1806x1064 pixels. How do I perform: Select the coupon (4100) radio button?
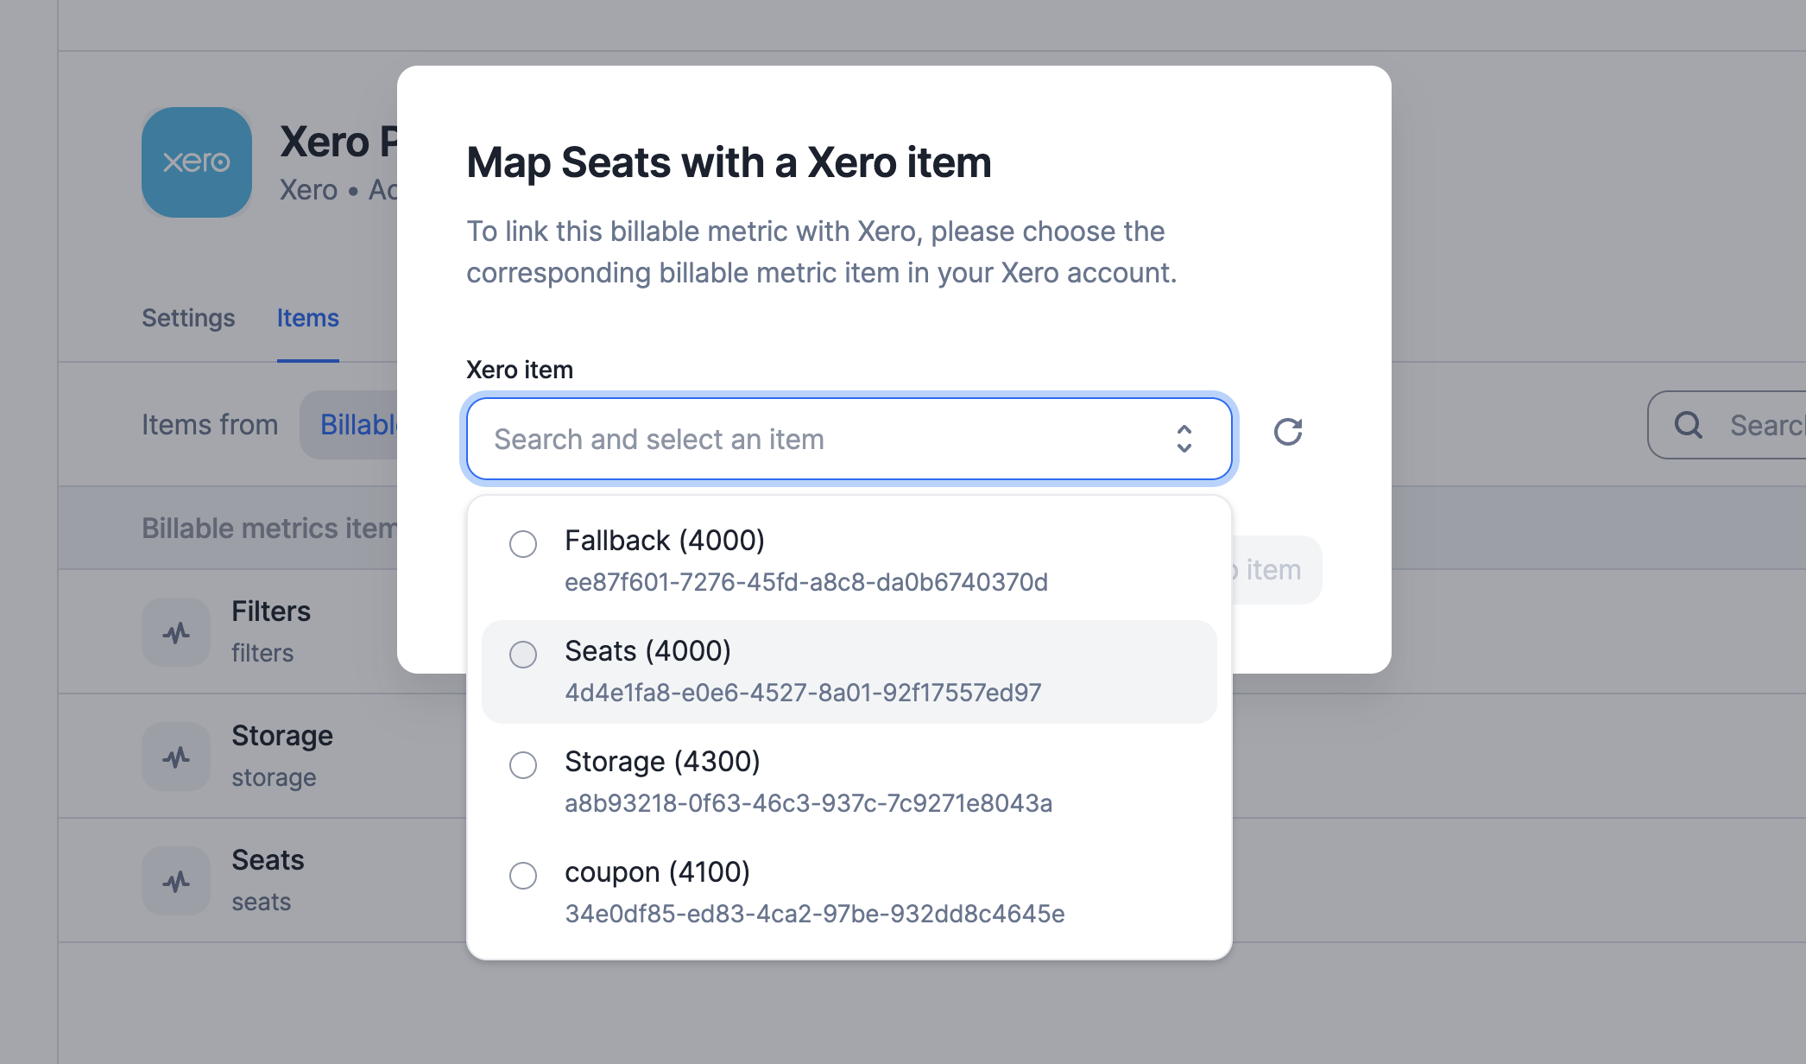(x=523, y=876)
